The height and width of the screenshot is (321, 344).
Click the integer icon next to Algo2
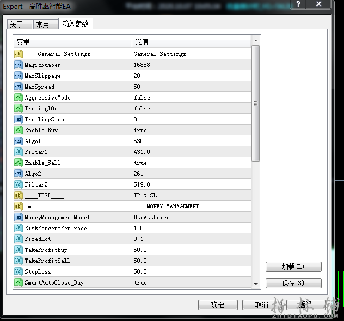coord(19,174)
